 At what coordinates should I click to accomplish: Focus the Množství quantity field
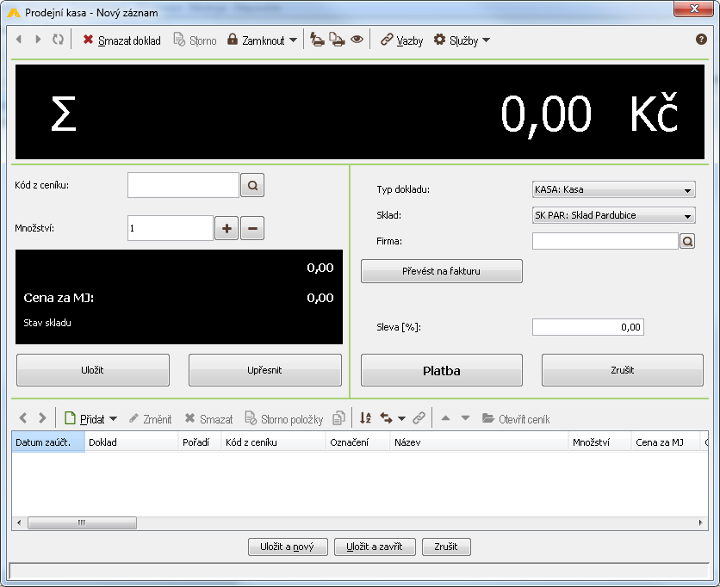pos(171,228)
